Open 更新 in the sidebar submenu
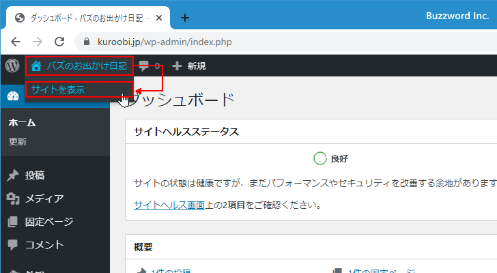 [x=18, y=141]
